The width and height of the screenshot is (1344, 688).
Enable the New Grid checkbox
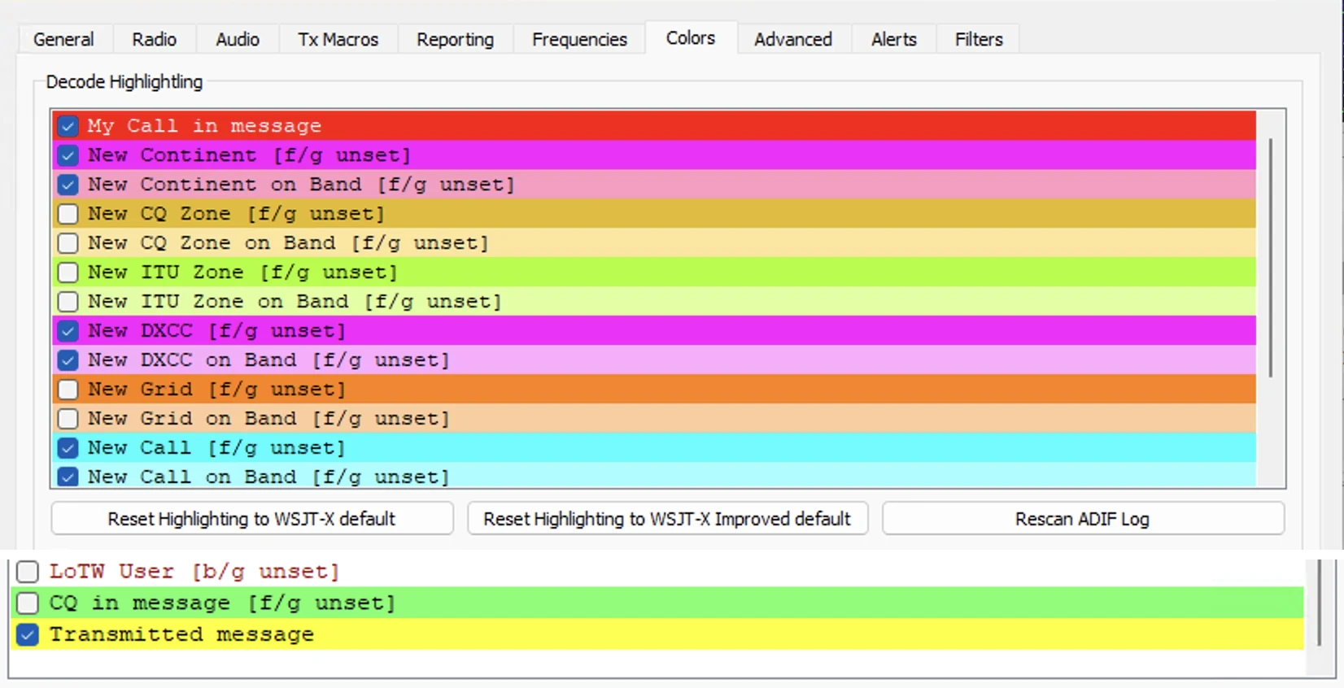click(x=68, y=390)
